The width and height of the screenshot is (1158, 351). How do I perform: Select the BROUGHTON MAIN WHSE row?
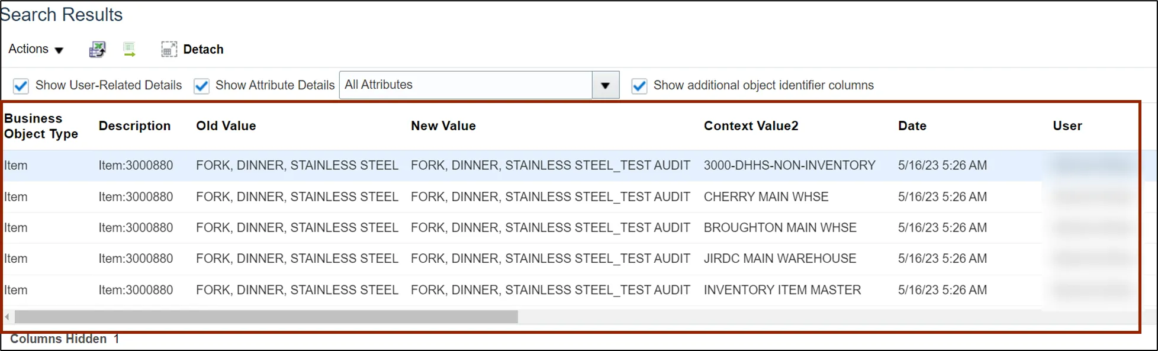click(780, 228)
